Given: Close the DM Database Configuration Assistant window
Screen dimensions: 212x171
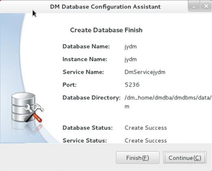Looking at the screenshot, I should click(206, 7).
